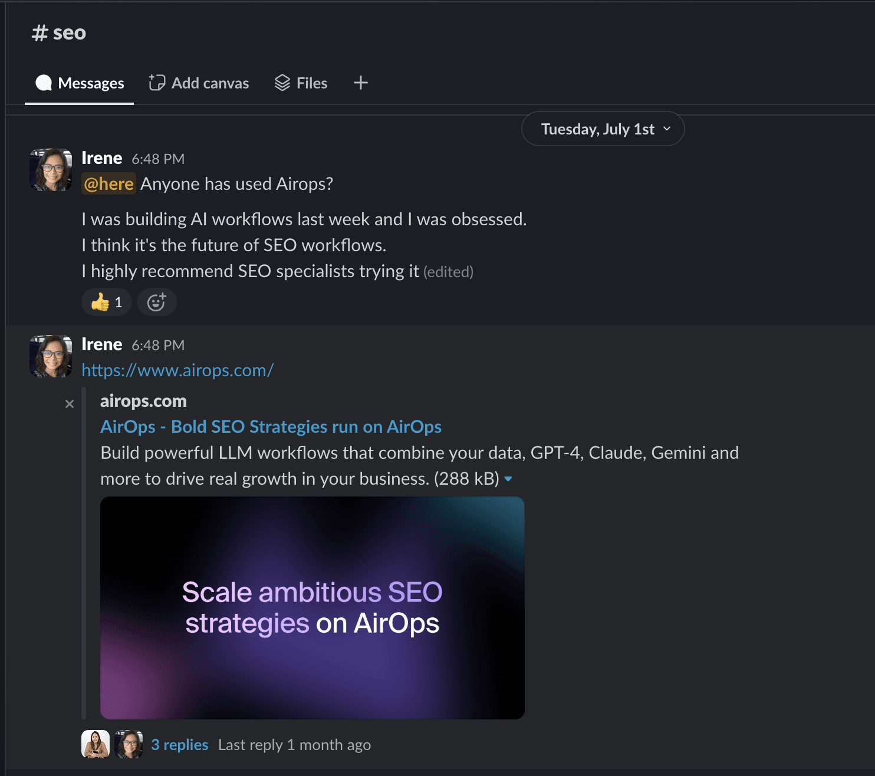Collapse the AirOps preview image arrow
Viewport: 875px width, 776px height.
click(x=508, y=479)
